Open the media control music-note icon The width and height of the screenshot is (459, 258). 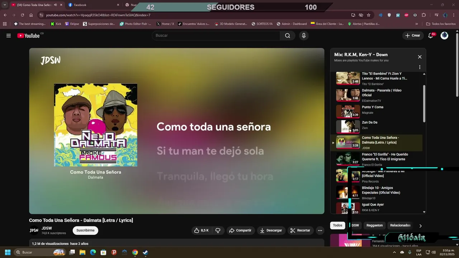tap(436, 15)
